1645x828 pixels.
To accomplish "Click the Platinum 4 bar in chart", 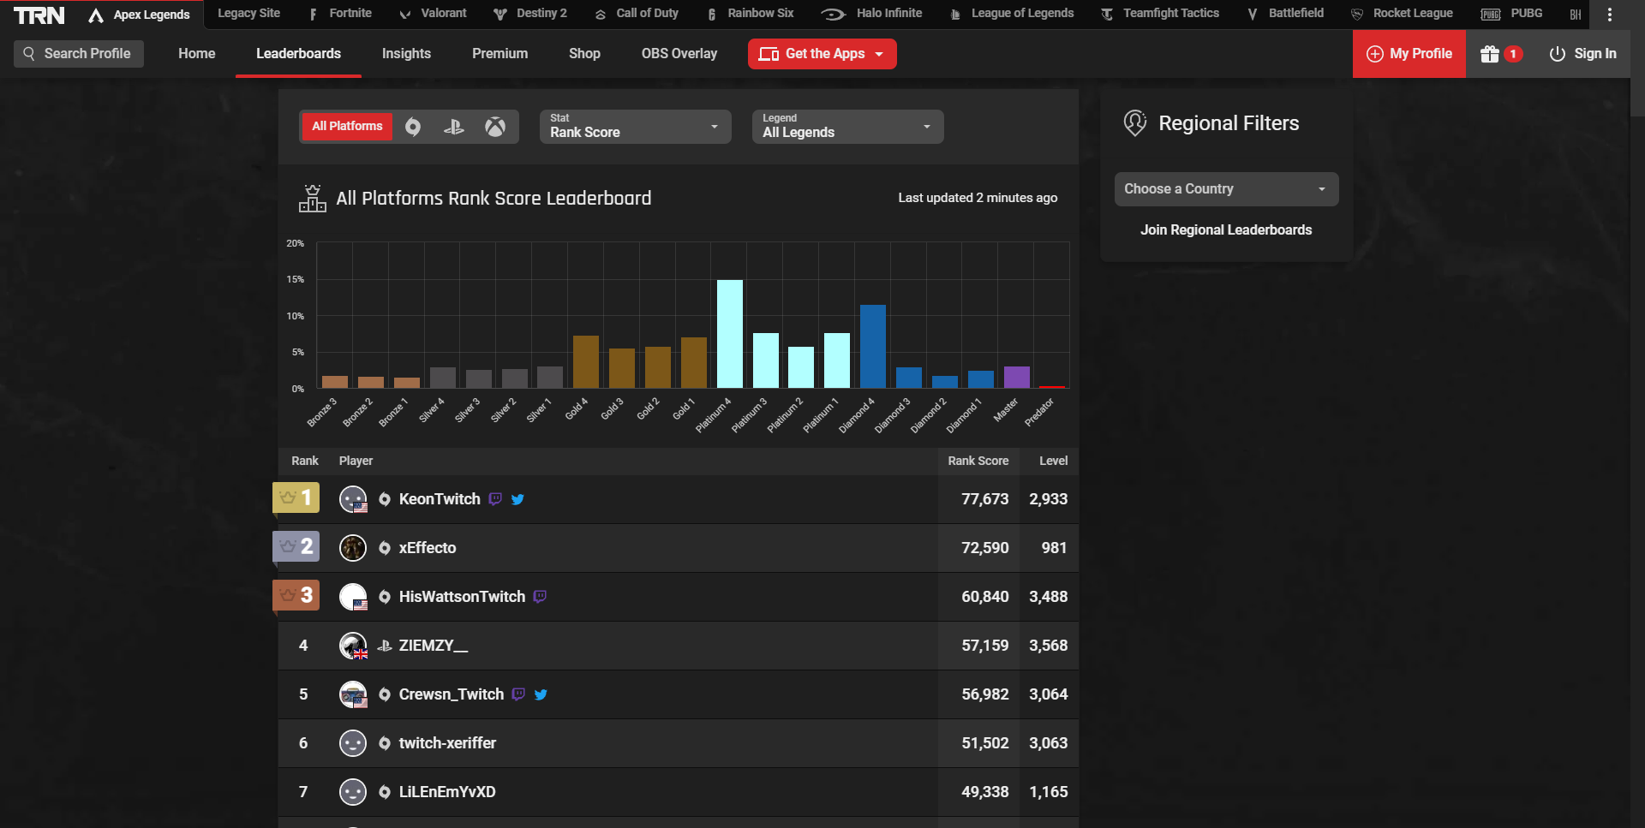I will pyautogui.click(x=730, y=334).
